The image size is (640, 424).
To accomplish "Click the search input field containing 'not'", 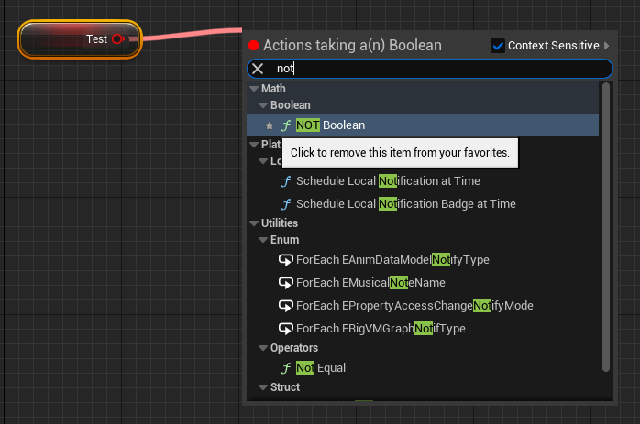I will (x=430, y=69).
